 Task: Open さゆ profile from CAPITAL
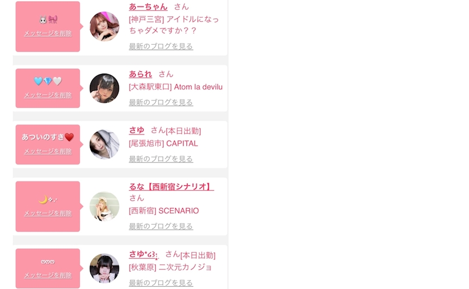pyautogui.click(x=137, y=130)
